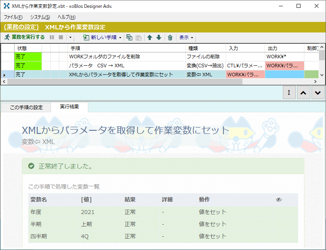The image size is (326, 250).
Task: Toggle the paste step icon state
Action: 138,38
